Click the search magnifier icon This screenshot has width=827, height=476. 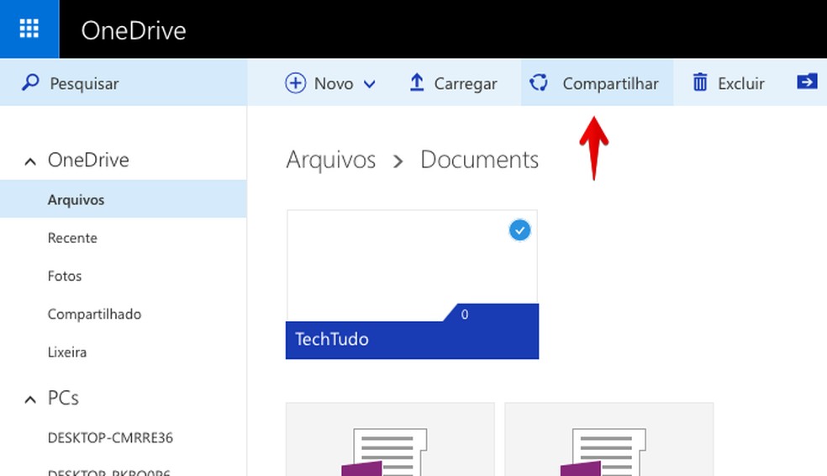coord(30,83)
